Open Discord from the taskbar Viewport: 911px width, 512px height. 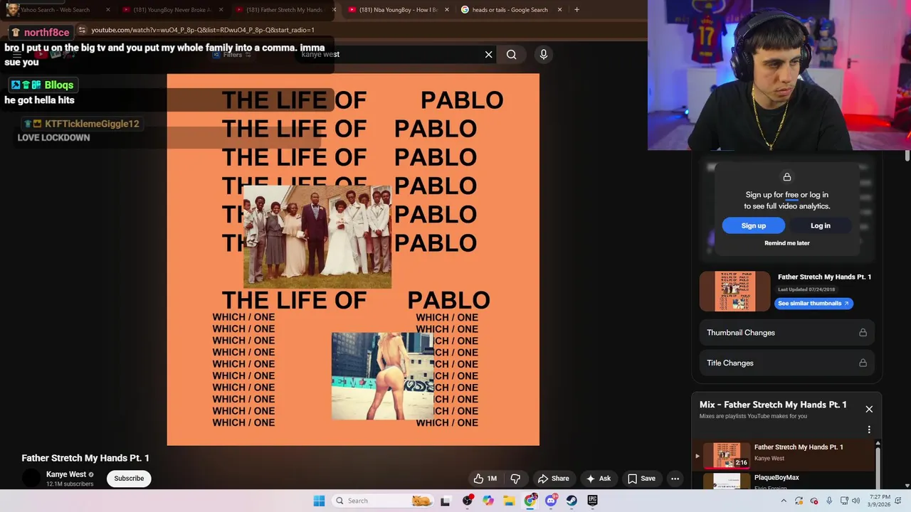pyautogui.click(x=551, y=501)
